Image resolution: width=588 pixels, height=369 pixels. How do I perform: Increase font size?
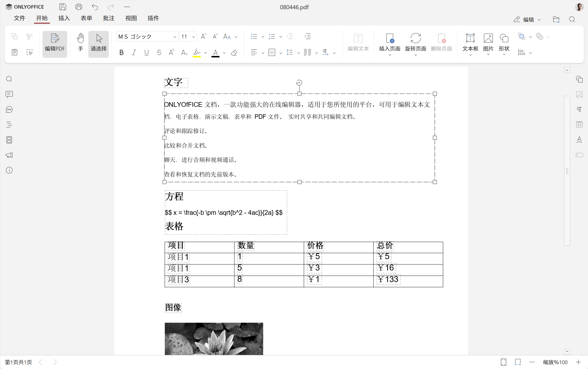click(x=204, y=36)
